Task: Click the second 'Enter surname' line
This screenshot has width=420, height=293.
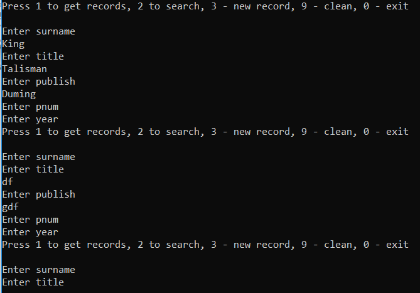Action: [x=39, y=157]
